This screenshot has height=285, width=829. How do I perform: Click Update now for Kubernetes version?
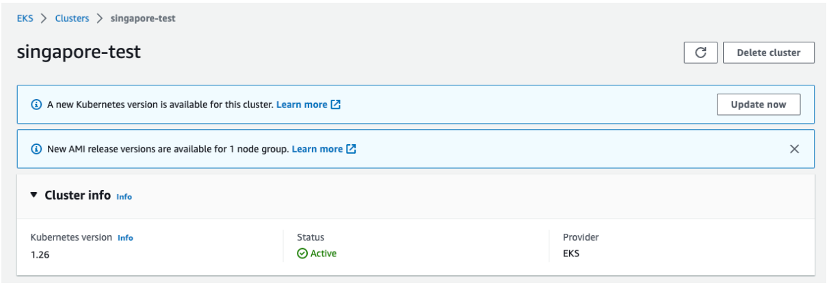pyautogui.click(x=759, y=105)
